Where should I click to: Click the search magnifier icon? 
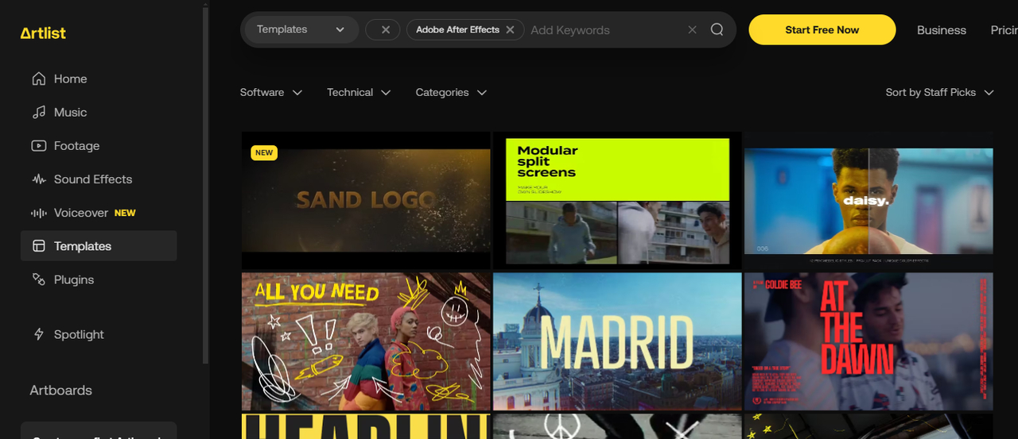[x=717, y=29]
